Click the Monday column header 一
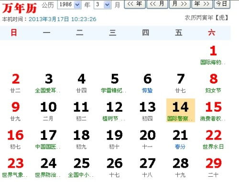Screen dimensions: 239x182 pyautogui.click(x=47, y=32)
